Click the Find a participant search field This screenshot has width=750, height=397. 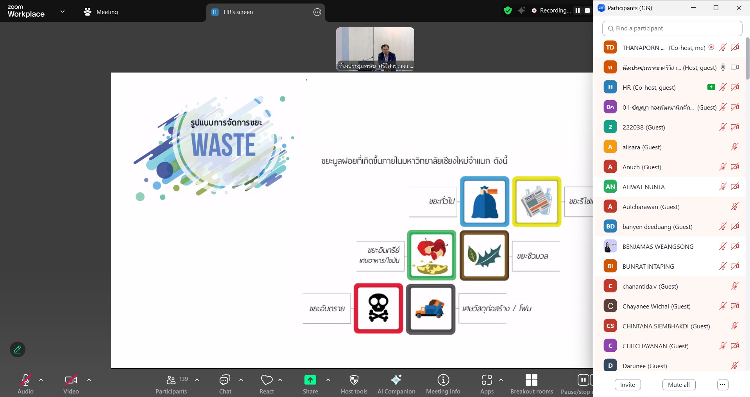(x=672, y=28)
